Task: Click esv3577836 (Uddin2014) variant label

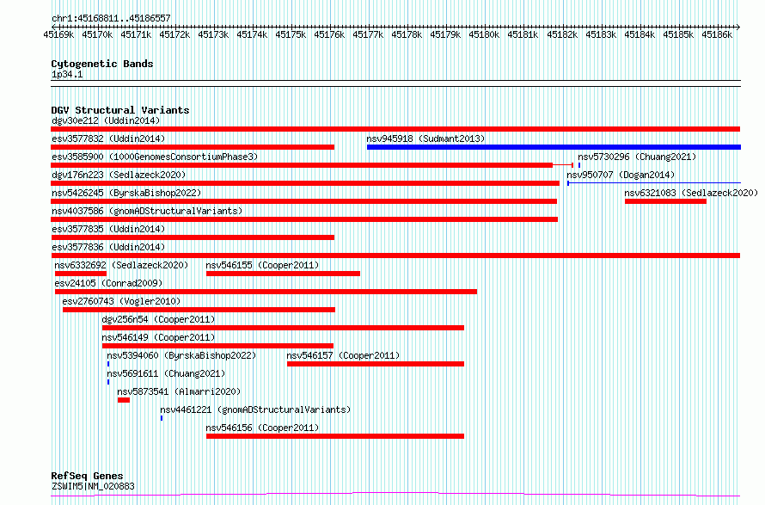Action: (x=108, y=247)
